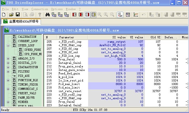The height and width of the screenshot is (113, 189).
Task: Select the 金鹰电线400A开根号 document tab
Action: (21, 21)
